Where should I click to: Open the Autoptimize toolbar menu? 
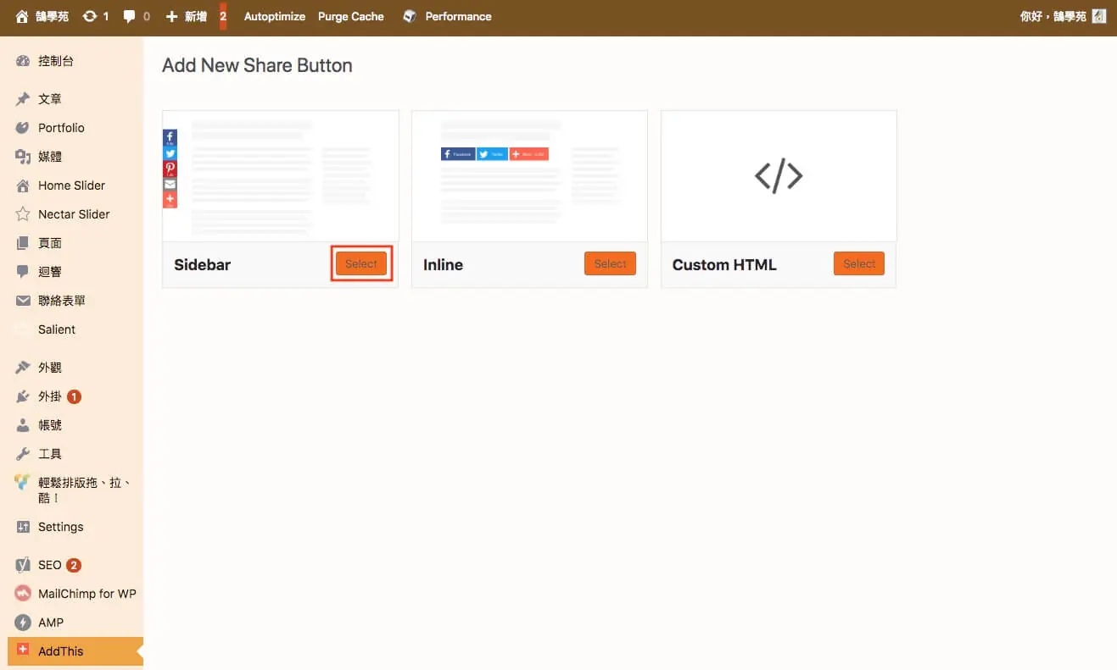coord(275,16)
